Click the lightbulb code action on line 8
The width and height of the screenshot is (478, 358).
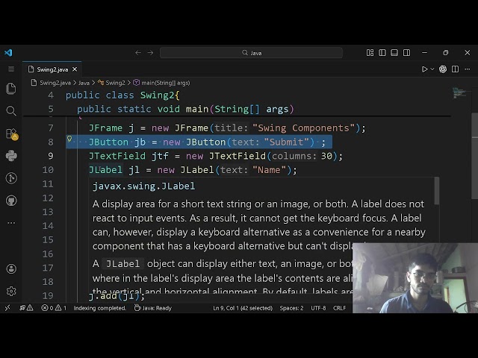pos(69,139)
